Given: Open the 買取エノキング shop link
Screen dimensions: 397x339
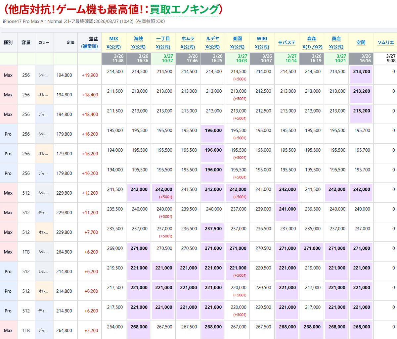Looking at the screenshot, I should [184, 9].
